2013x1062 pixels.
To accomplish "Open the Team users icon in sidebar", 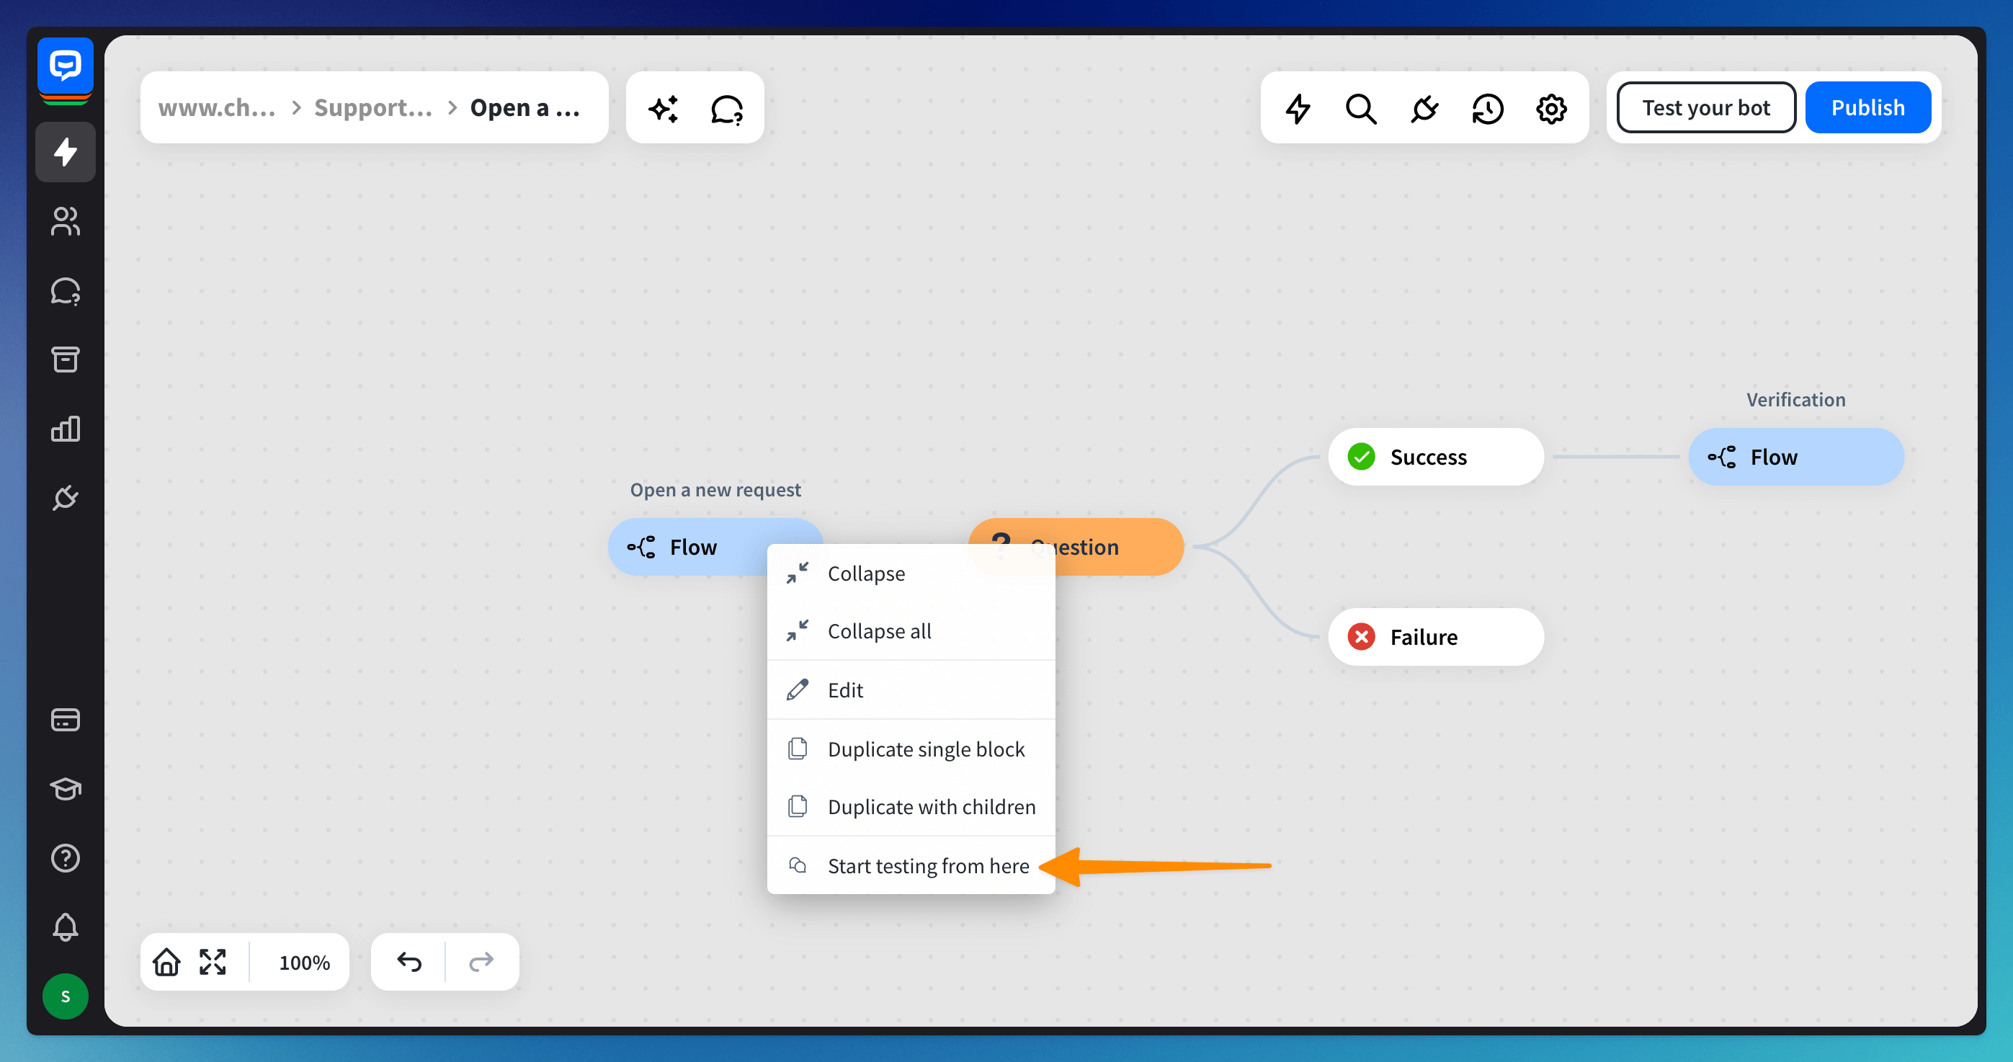I will pyautogui.click(x=66, y=221).
